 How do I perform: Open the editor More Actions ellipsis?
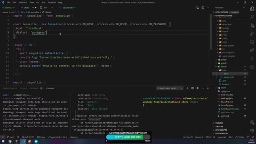[x=208, y=8]
